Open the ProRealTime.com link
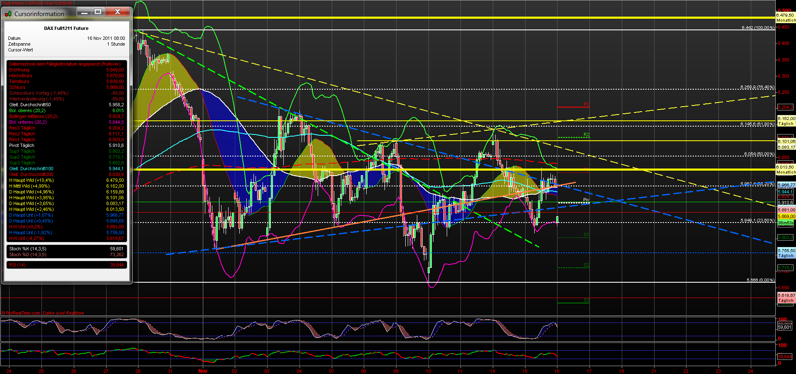This screenshot has height=374, width=796. click(x=21, y=313)
